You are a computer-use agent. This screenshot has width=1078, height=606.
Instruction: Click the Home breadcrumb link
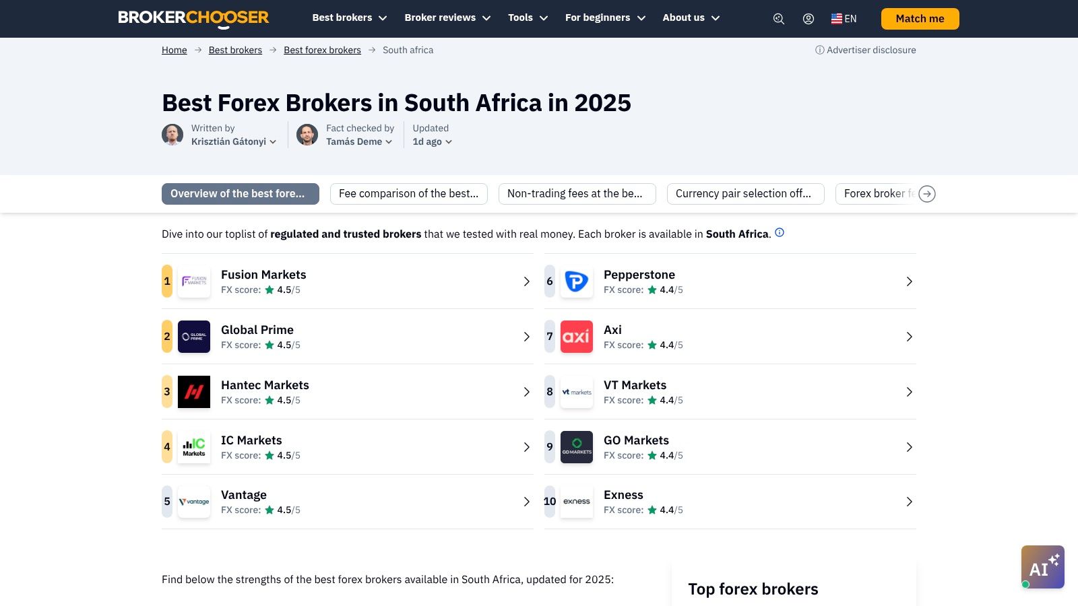tap(174, 50)
